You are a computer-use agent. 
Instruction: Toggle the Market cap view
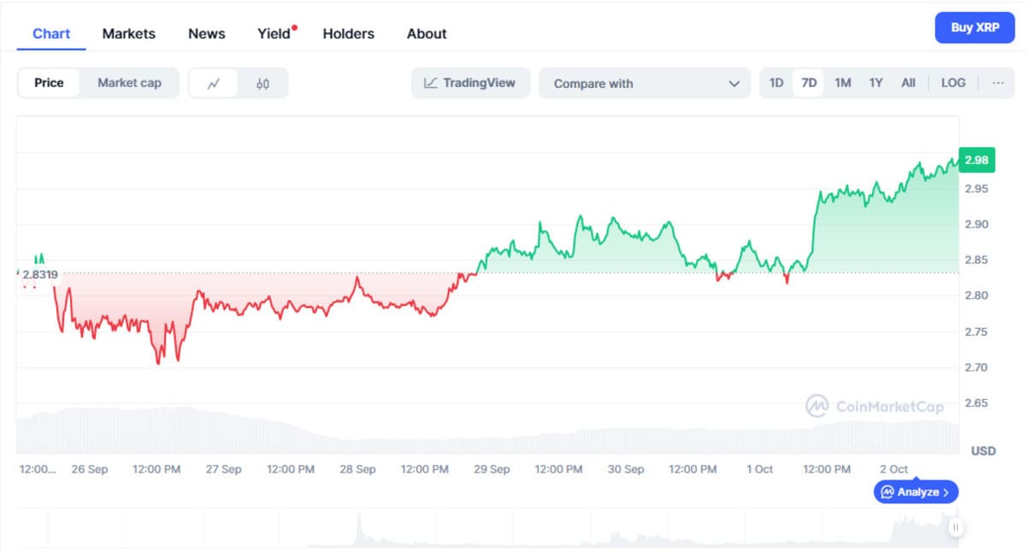click(x=129, y=83)
